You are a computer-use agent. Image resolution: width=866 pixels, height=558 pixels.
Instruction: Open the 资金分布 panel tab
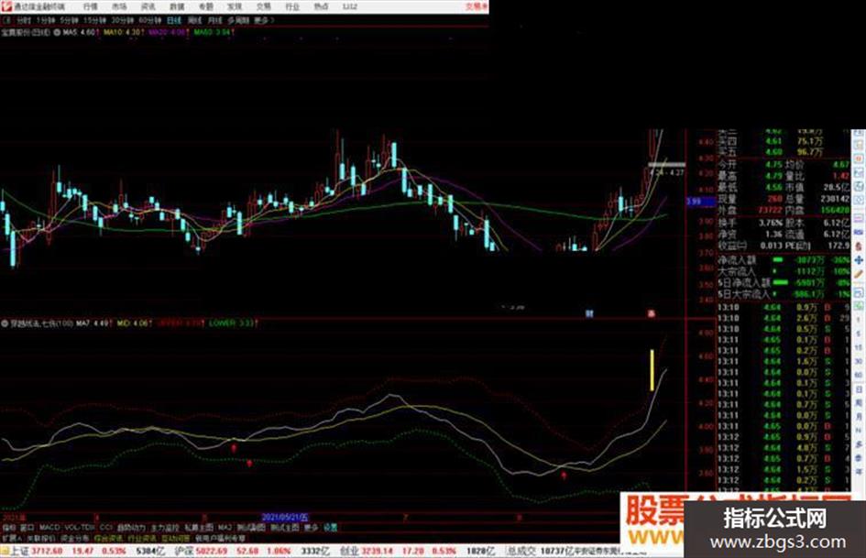[75, 538]
